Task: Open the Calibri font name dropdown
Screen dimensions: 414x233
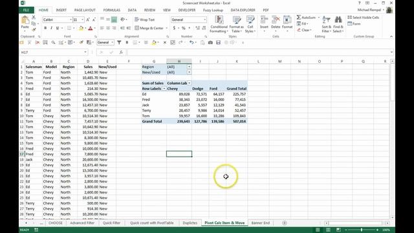Action: [x=71, y=20]
